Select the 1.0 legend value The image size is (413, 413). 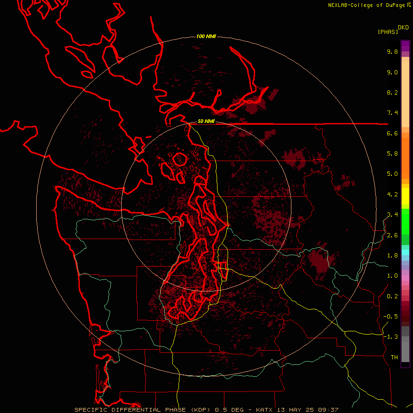pos(392,276)
